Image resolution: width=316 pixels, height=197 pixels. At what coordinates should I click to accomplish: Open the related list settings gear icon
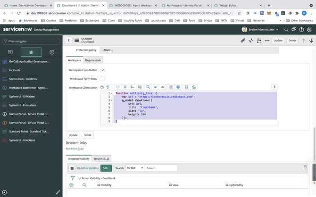pyautogui.click(x=72, y=185)
